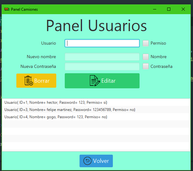
Task: Minimize the Panel Camiones window
Action: tap(155, 9)
